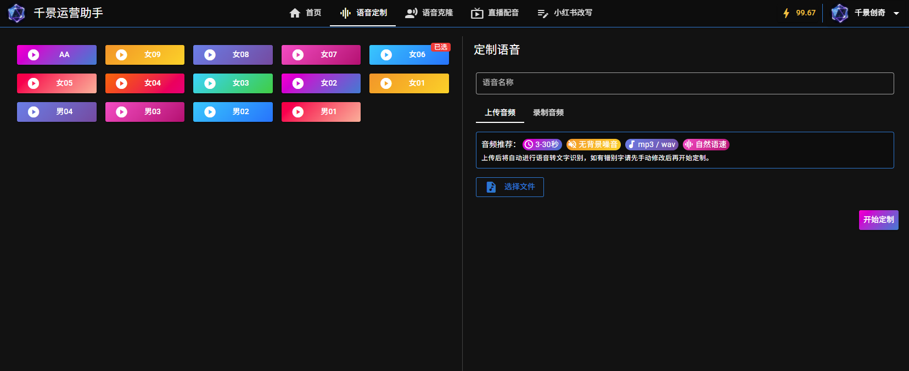Click the mp3 / wav format tag
The height and width of the screenshot is (371, 909).
(652, 145)
